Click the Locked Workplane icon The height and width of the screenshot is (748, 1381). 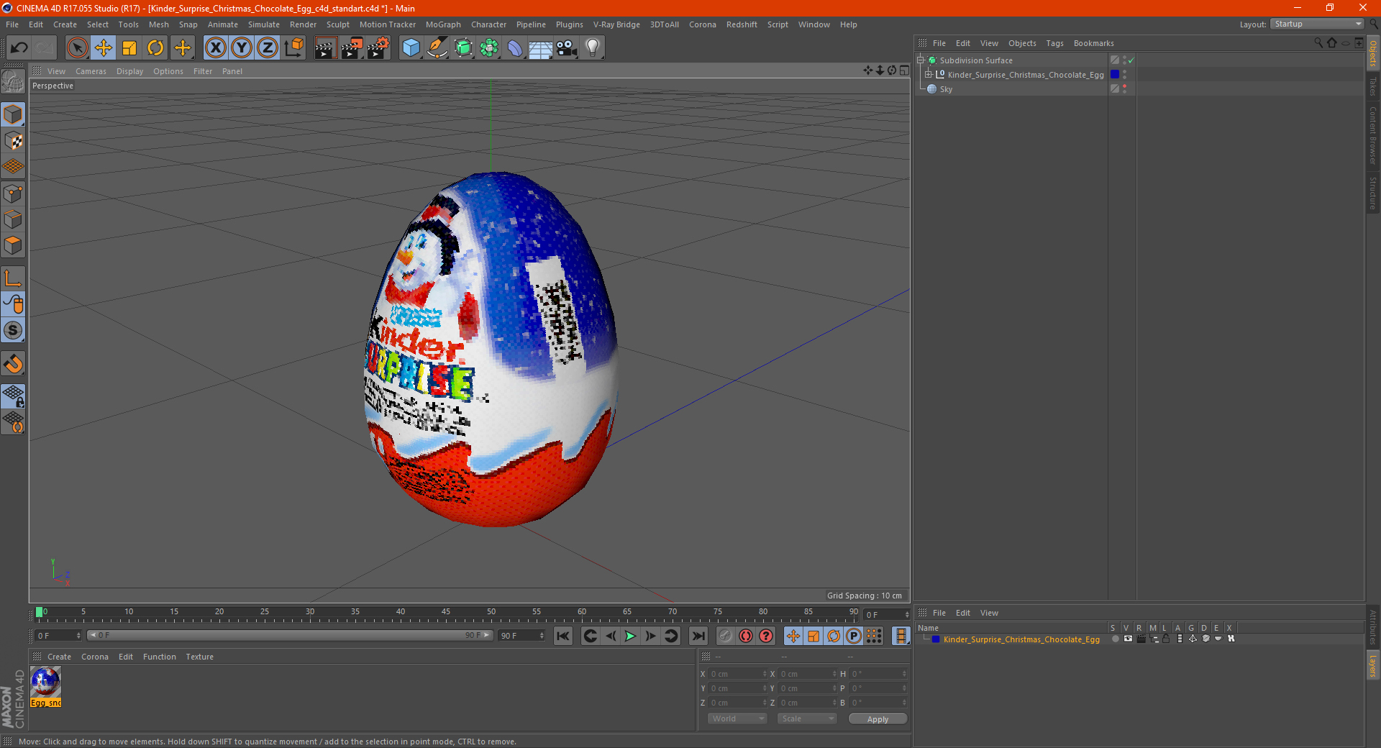pos(13,396)
